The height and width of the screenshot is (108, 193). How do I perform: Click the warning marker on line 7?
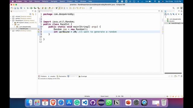(38, 29)
